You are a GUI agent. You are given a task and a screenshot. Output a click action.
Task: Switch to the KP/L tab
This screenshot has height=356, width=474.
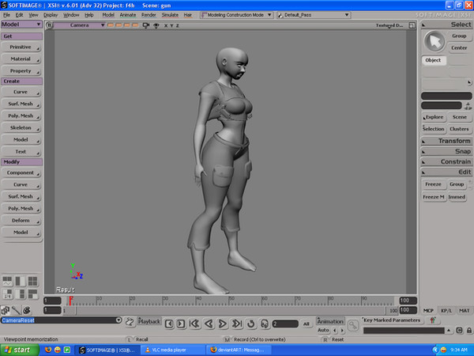point(446,311)
